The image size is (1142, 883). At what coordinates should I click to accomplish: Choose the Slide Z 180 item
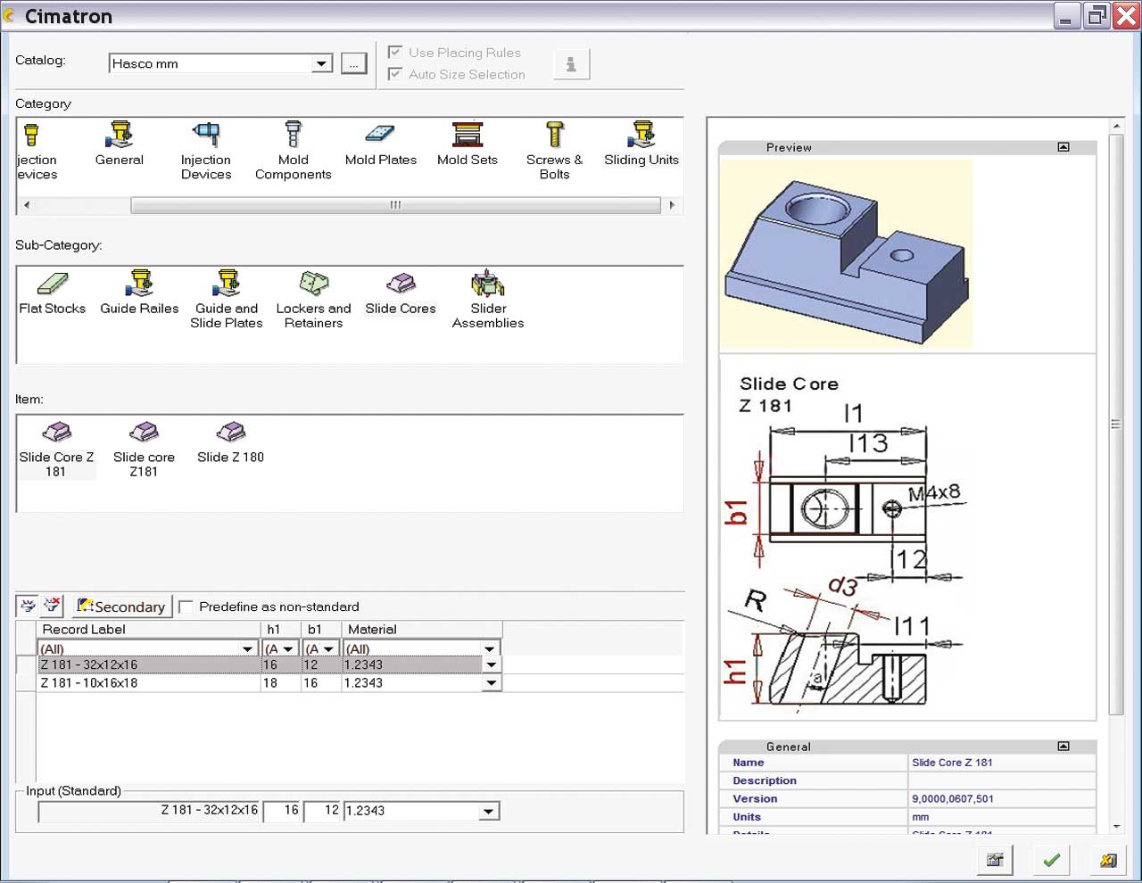click(x=230, y=434)
